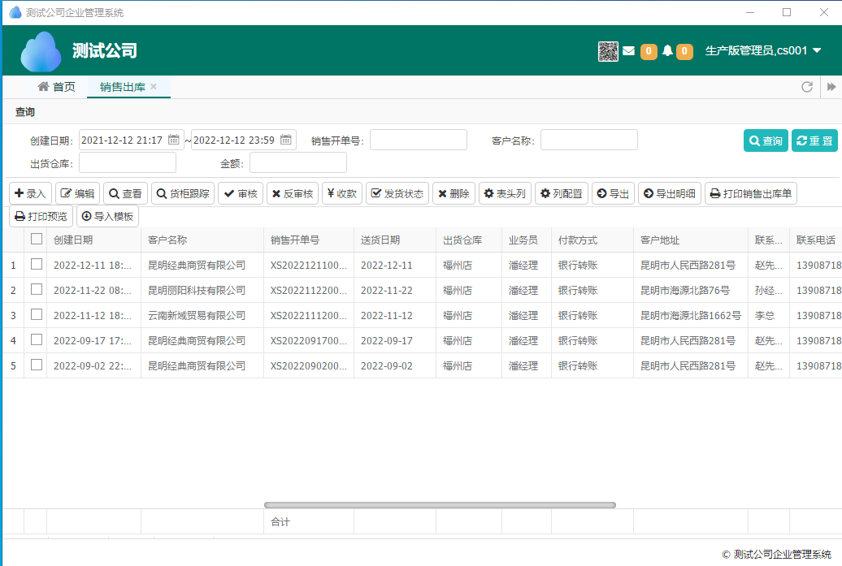The height and width of the screenshot is (566, 842).
Task: Check the row 1 checkbox dated 2022-12-11
Action: [x=37, y=264]
